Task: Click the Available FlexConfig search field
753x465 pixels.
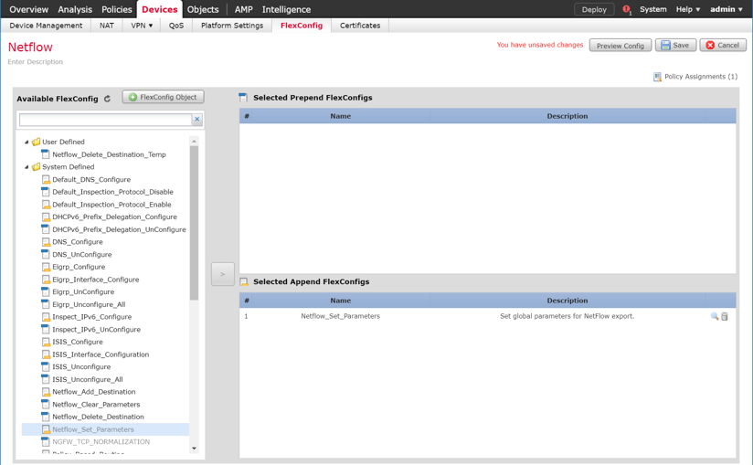Action: tap(105, 120)
